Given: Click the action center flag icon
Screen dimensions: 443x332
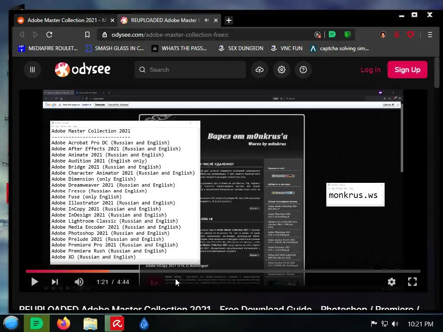Looking at the screenshot, I should 374,323.
